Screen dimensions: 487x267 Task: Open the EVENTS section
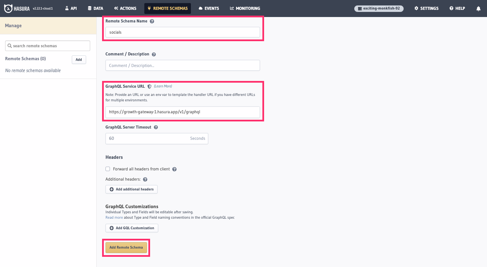pyautogui.click(x=209, y=8)
